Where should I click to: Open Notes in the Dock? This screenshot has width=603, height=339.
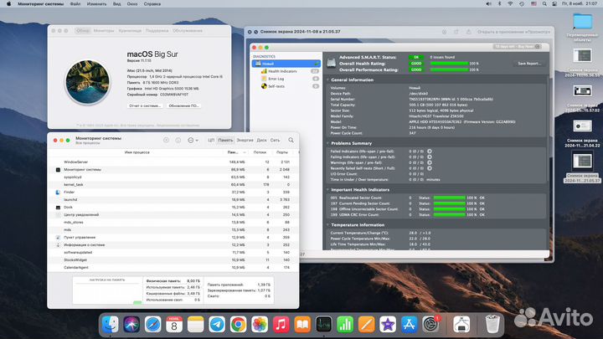[195, 325]
